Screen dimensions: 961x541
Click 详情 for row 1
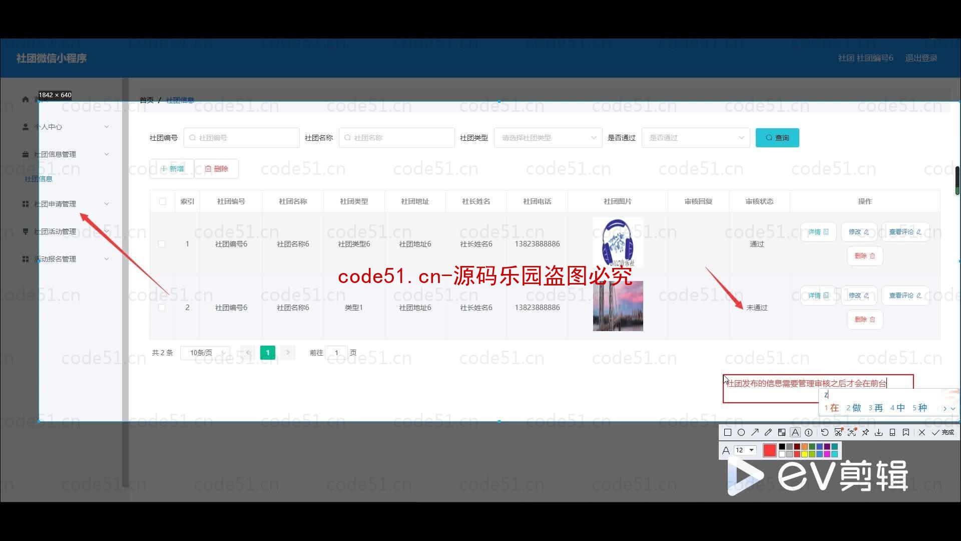coord(818,232)
